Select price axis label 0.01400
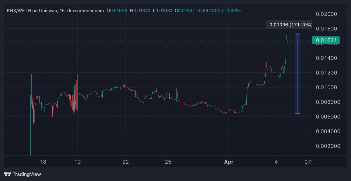Screen dimensions: 351x181 click(x=326, y=58)
